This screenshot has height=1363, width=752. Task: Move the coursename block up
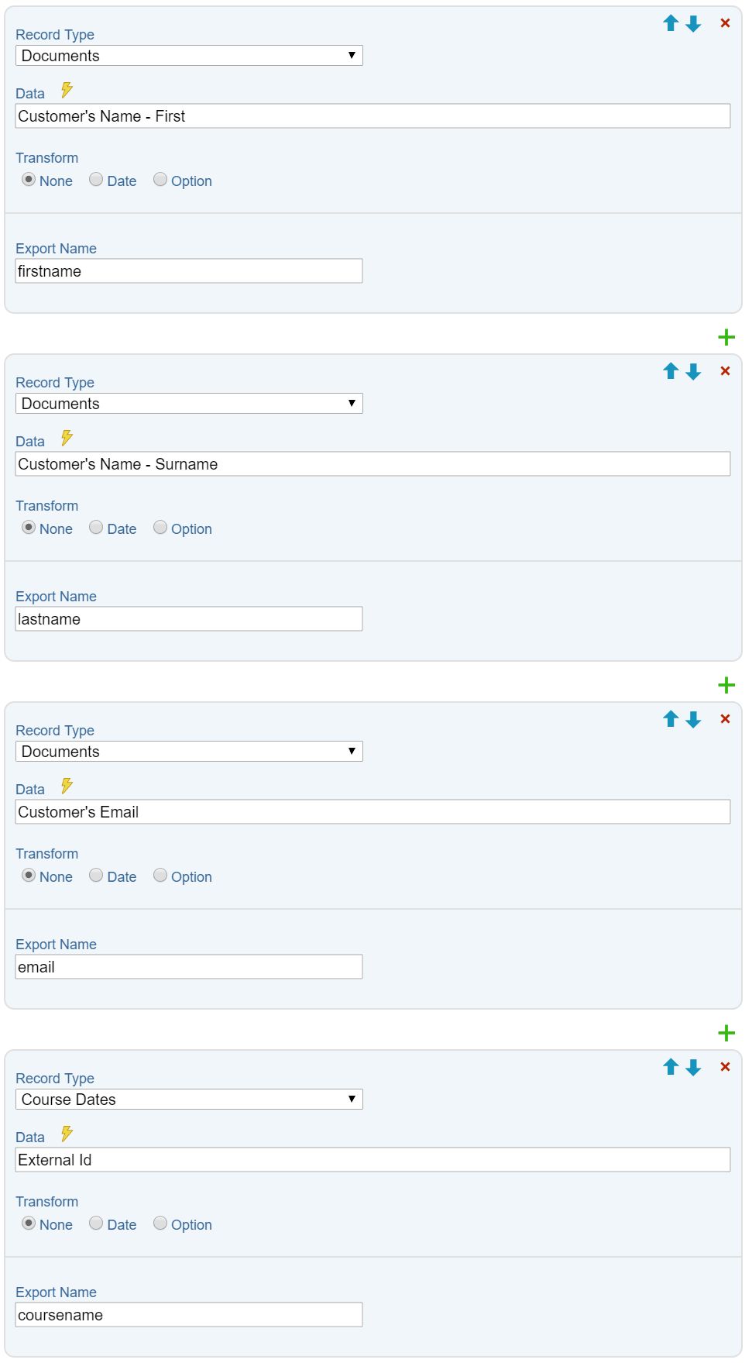click(671, 1067)
